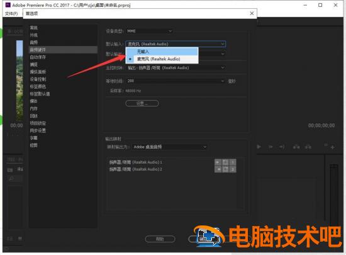Select 扬声器/听筒 (Realtek Audio) 1 output row
Screen dimensions: 346x255
(135, 162)
